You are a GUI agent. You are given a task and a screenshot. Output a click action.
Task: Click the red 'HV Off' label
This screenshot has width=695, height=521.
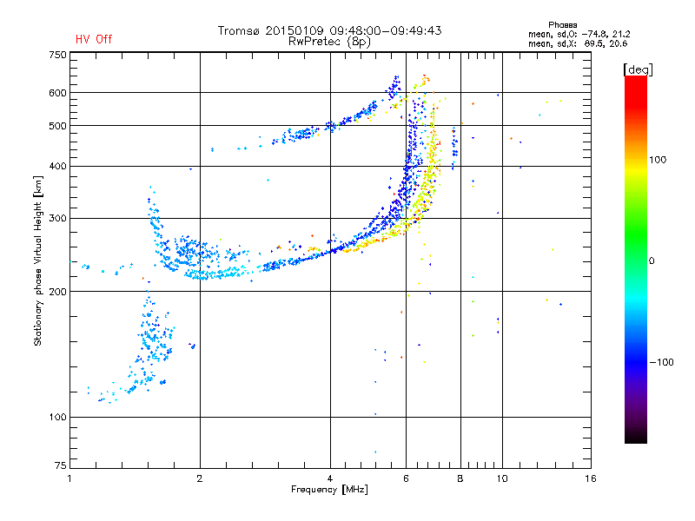pyautogui.click(x=94, y=39)
